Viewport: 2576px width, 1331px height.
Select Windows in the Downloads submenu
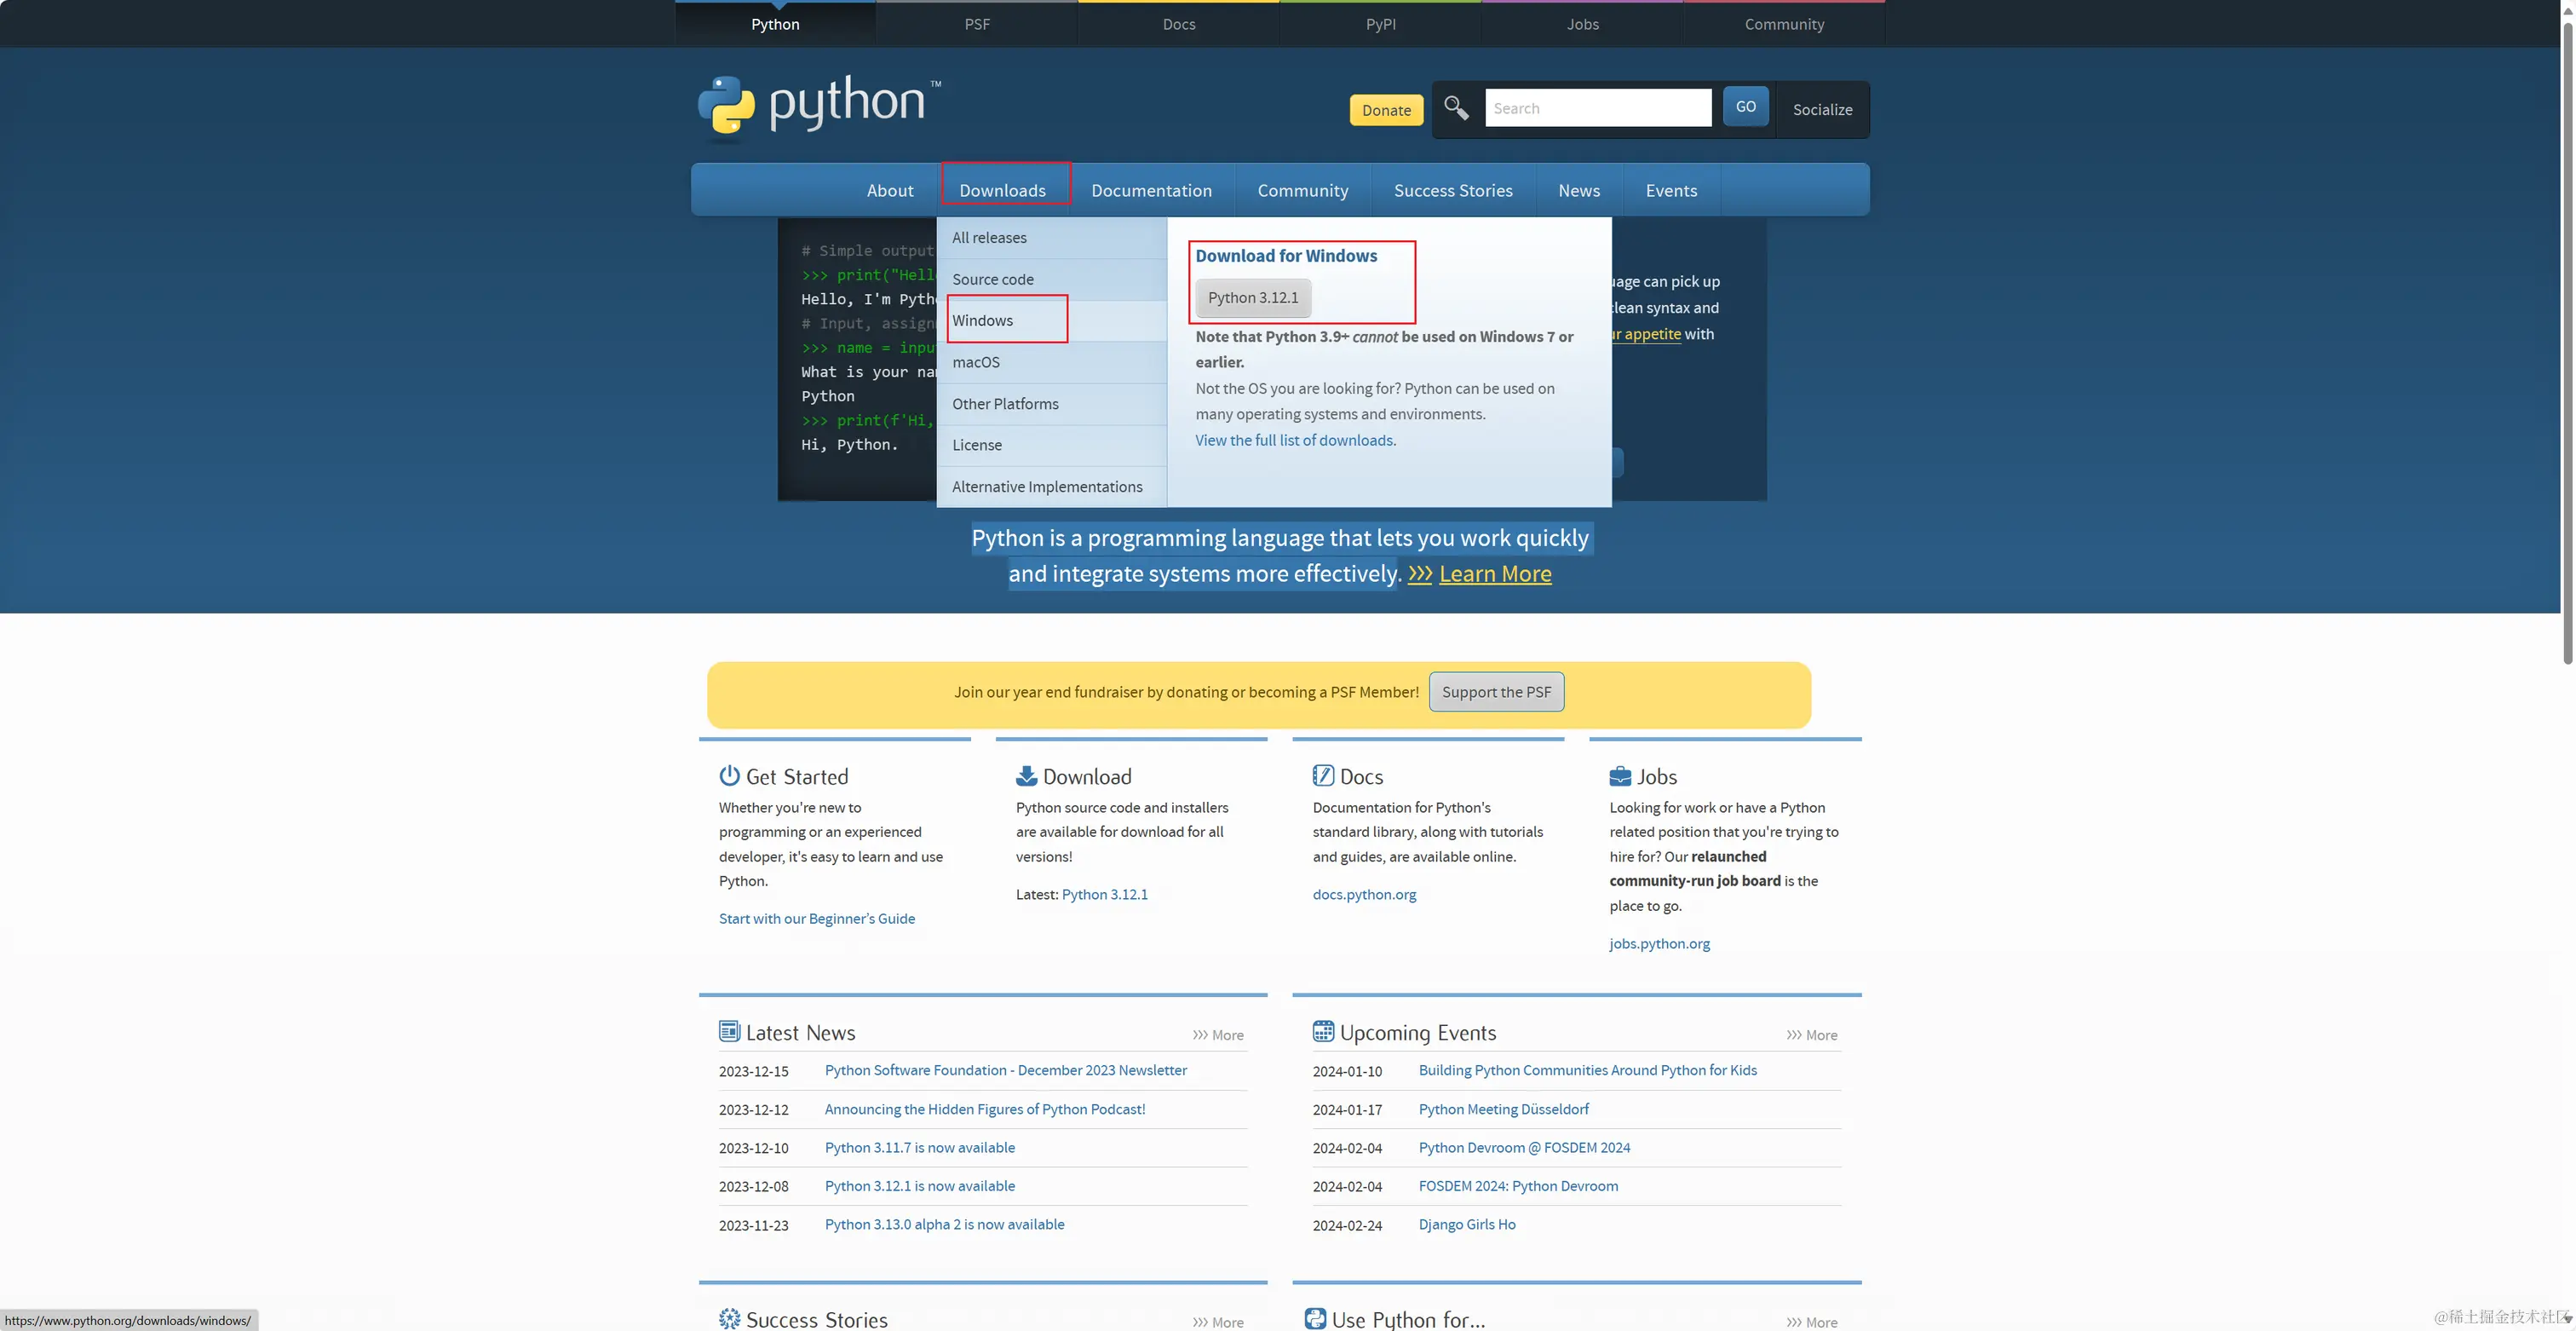pyautogui.click(x=982, y=320)
